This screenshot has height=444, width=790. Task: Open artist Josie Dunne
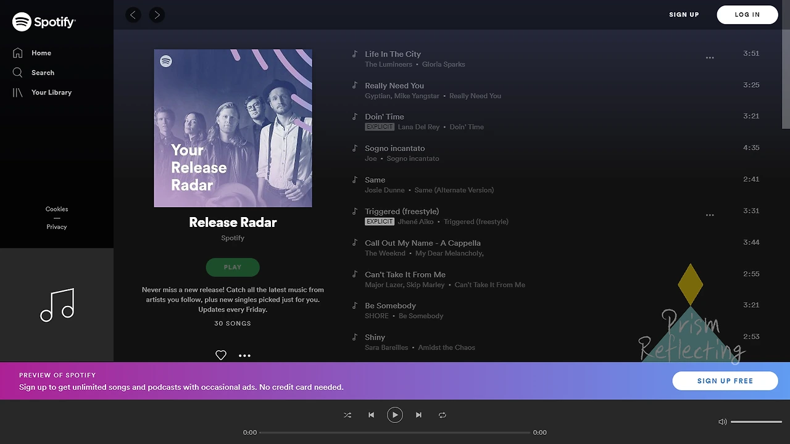[385, 191]
